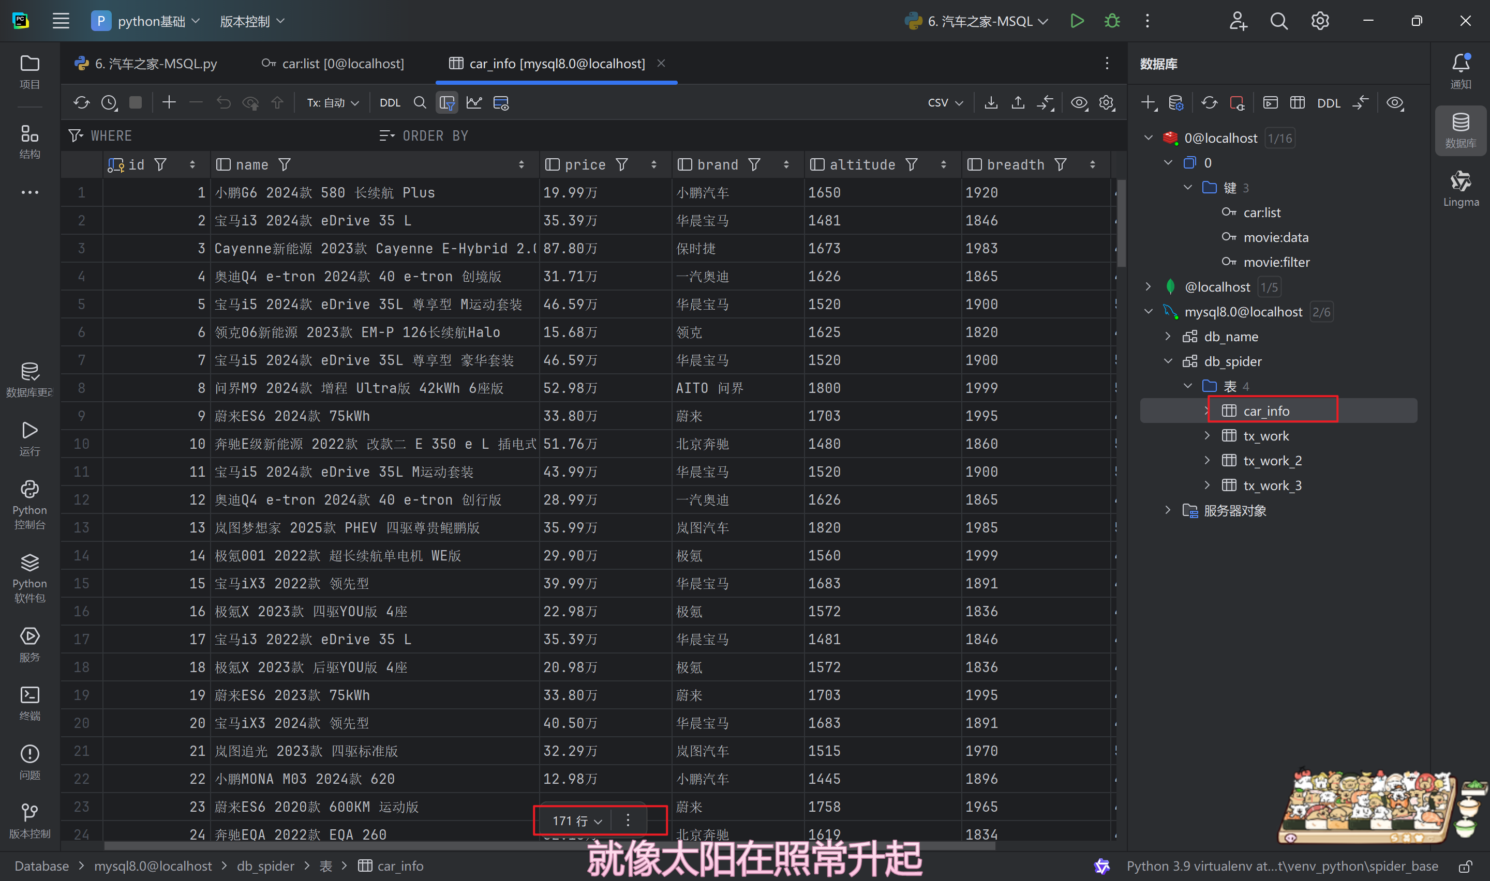This screenshot has height=881, width=1490.
Task: Export table data download icon
Action: (991, 103)
